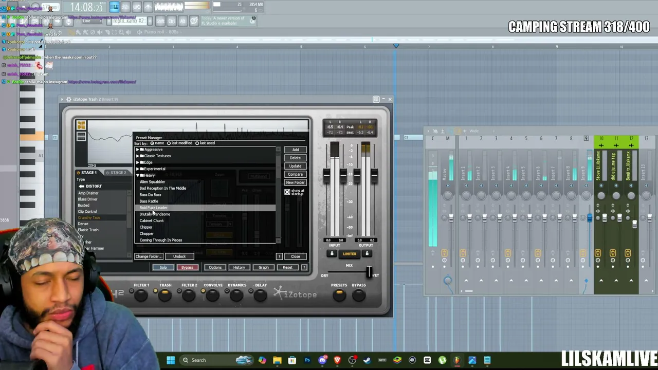The width and height of the screenshot is (658, 370).
Task: Open the Wide mixer layout dropdown
Action: tap(473, 131)
